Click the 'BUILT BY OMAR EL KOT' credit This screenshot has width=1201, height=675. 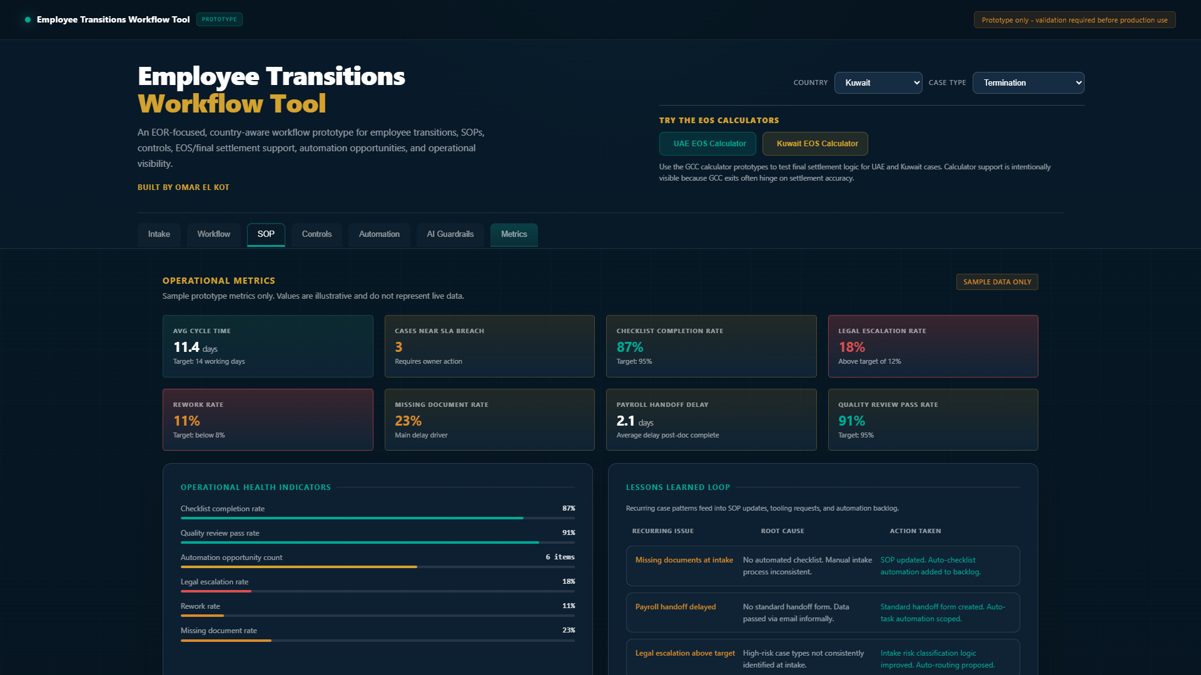183,187
